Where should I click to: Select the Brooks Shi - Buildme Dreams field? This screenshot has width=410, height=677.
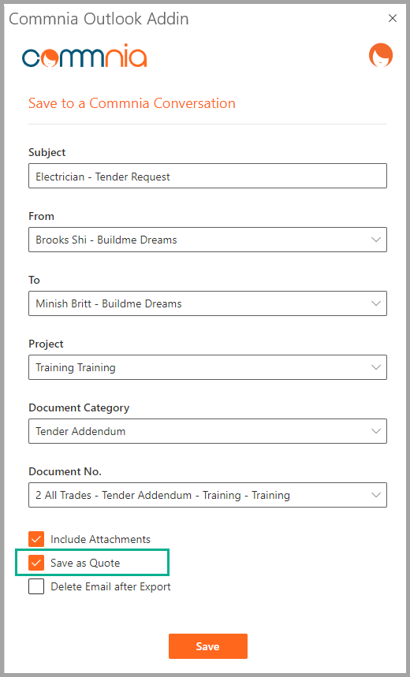208,240
